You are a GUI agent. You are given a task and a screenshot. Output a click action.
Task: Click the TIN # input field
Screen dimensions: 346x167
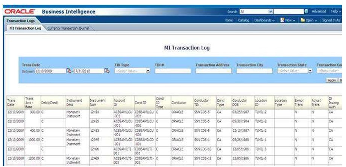[x=173, y=71]
